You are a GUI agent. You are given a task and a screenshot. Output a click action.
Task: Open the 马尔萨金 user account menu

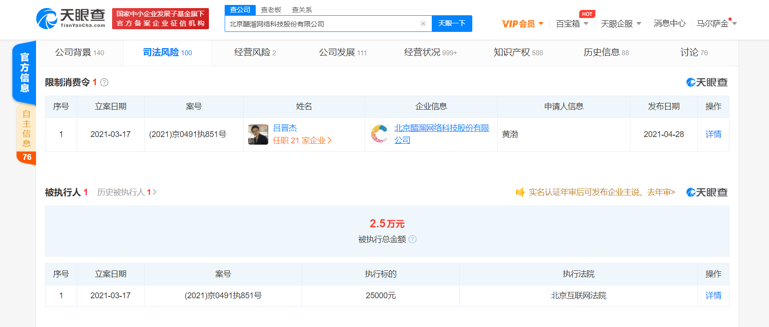(717, 23)
